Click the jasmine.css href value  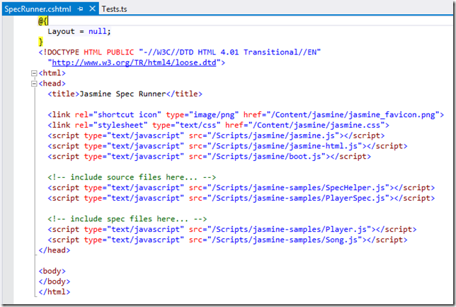[x=317, y=125]
